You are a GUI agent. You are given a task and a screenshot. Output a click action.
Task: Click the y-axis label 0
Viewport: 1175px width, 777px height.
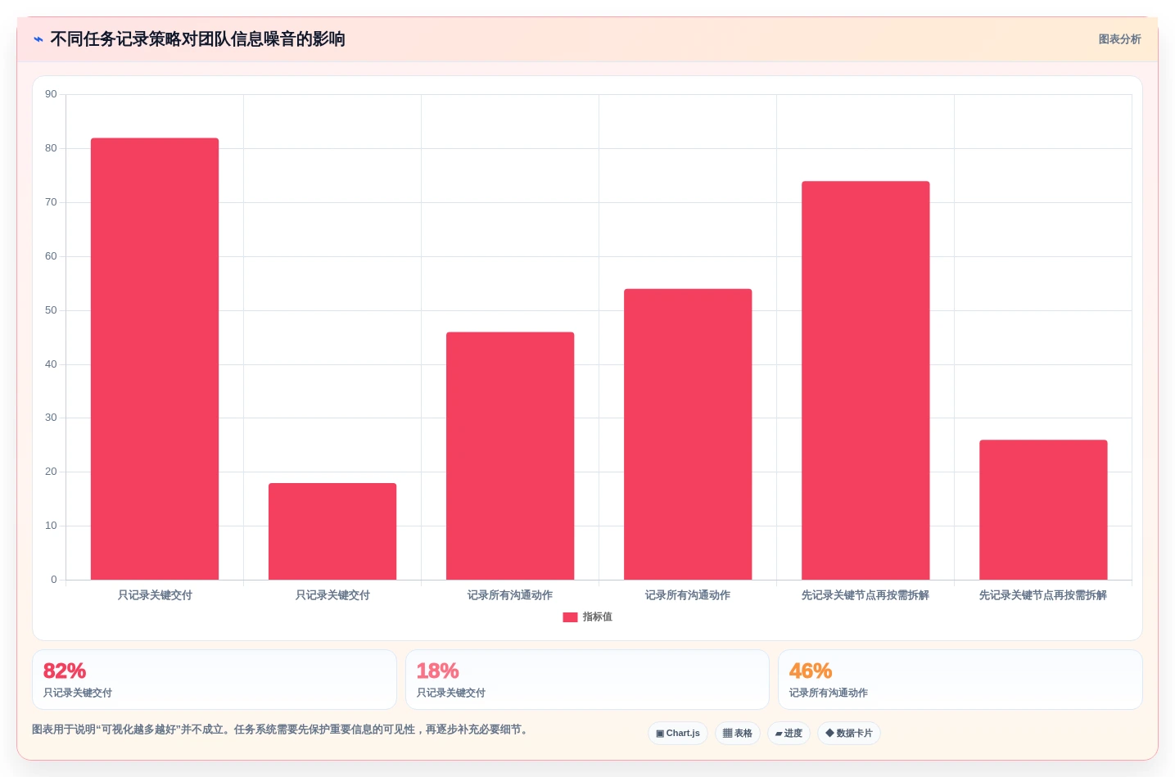[54, 580]
